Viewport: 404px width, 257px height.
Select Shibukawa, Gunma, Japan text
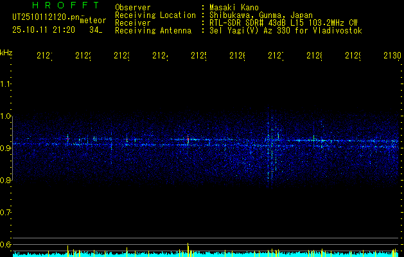coord(261,15)
